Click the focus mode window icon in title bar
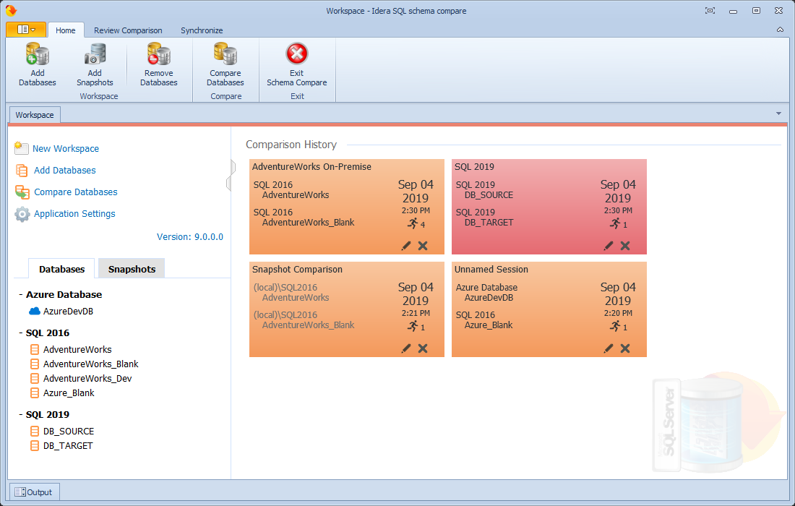Screen dimensions: 795x506 click(710, 11)
